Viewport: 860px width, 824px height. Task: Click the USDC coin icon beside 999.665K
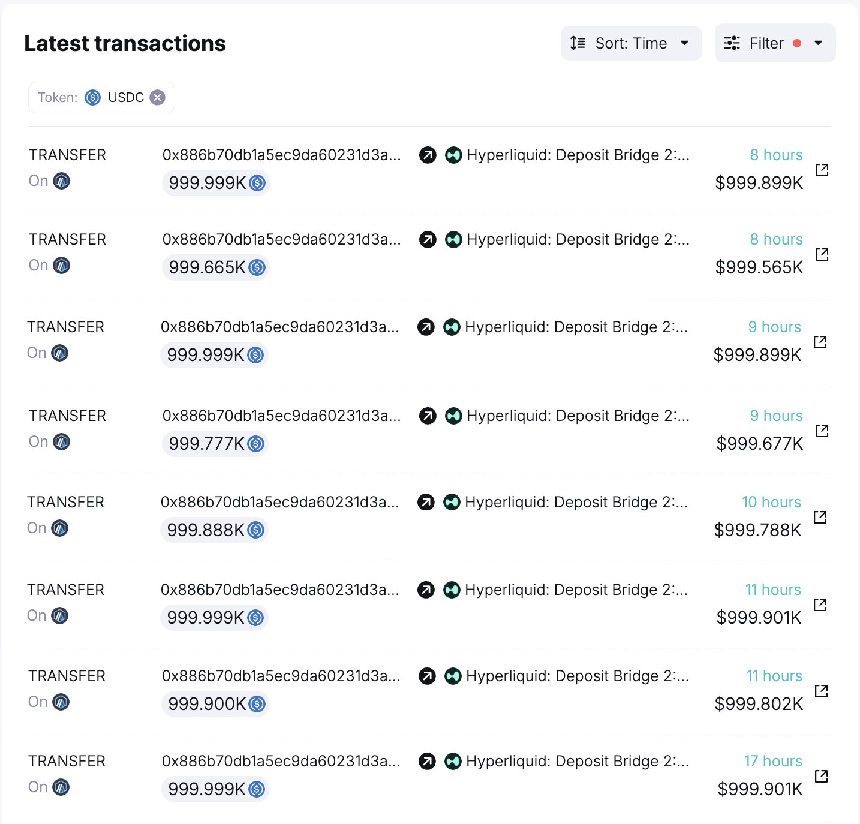[x=257, y=267]
